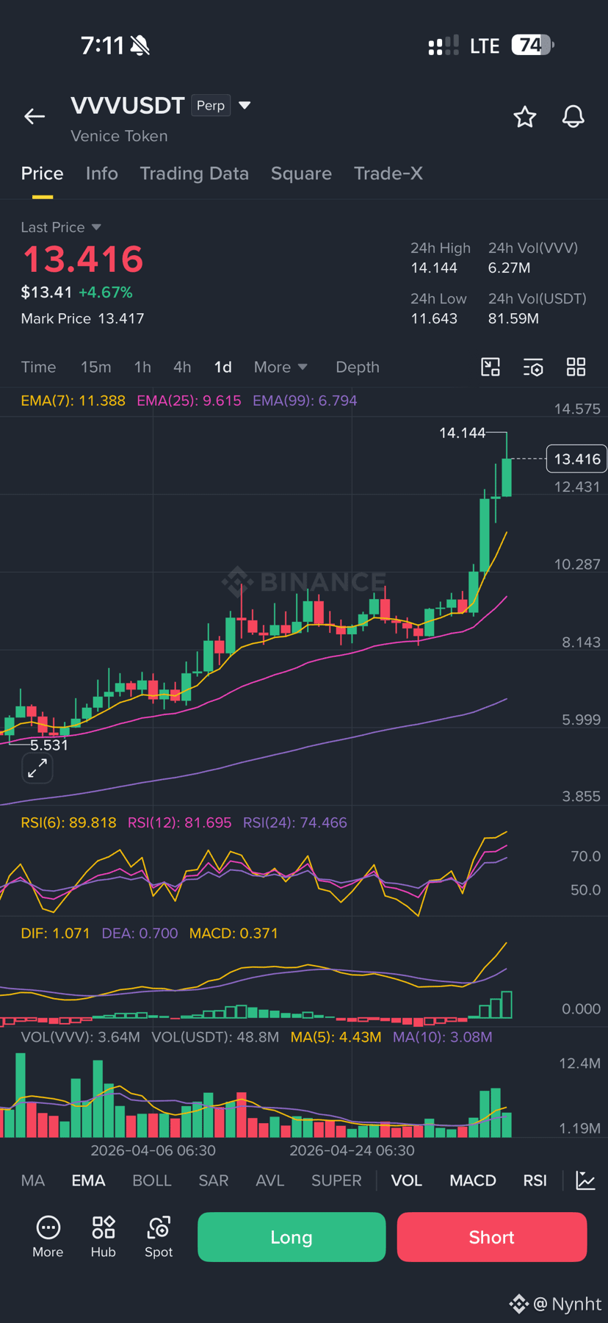Open multi-chart grid layout icon
The width and height of the screenshot is (608, 1323).
tap(576, 367)
